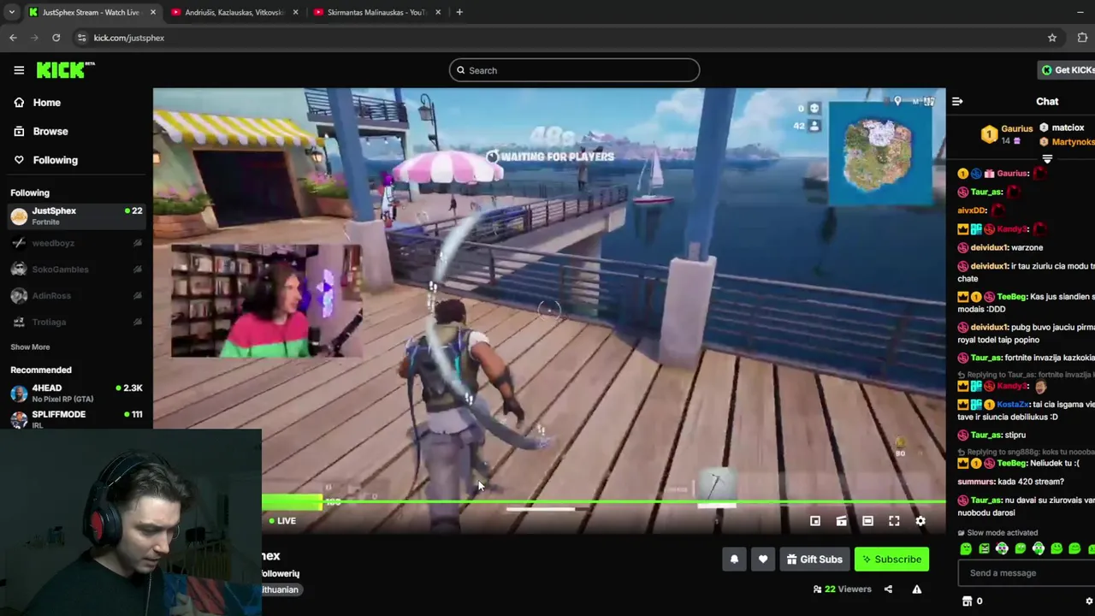Click the 22 Viewers count

pyautogui.click(x=842, y=589)
